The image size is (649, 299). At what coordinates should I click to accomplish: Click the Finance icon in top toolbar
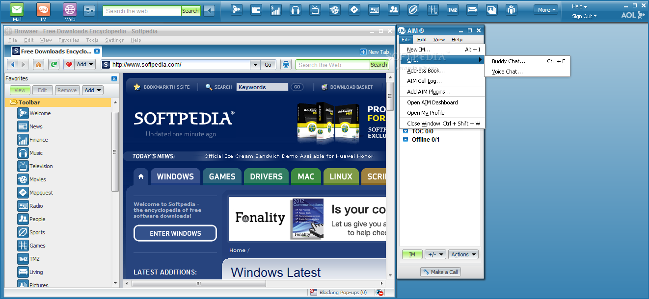[x=276, y=9]
